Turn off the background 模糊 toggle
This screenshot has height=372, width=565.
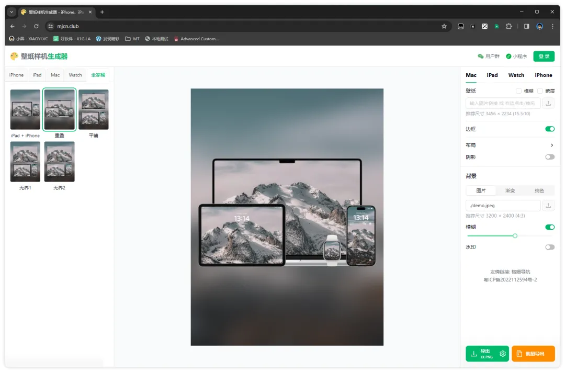point(550,227)
